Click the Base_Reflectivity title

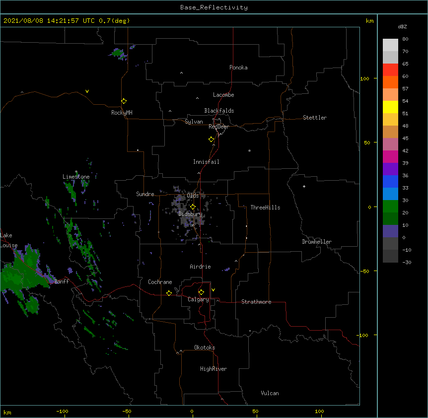(x=214, y=7)
